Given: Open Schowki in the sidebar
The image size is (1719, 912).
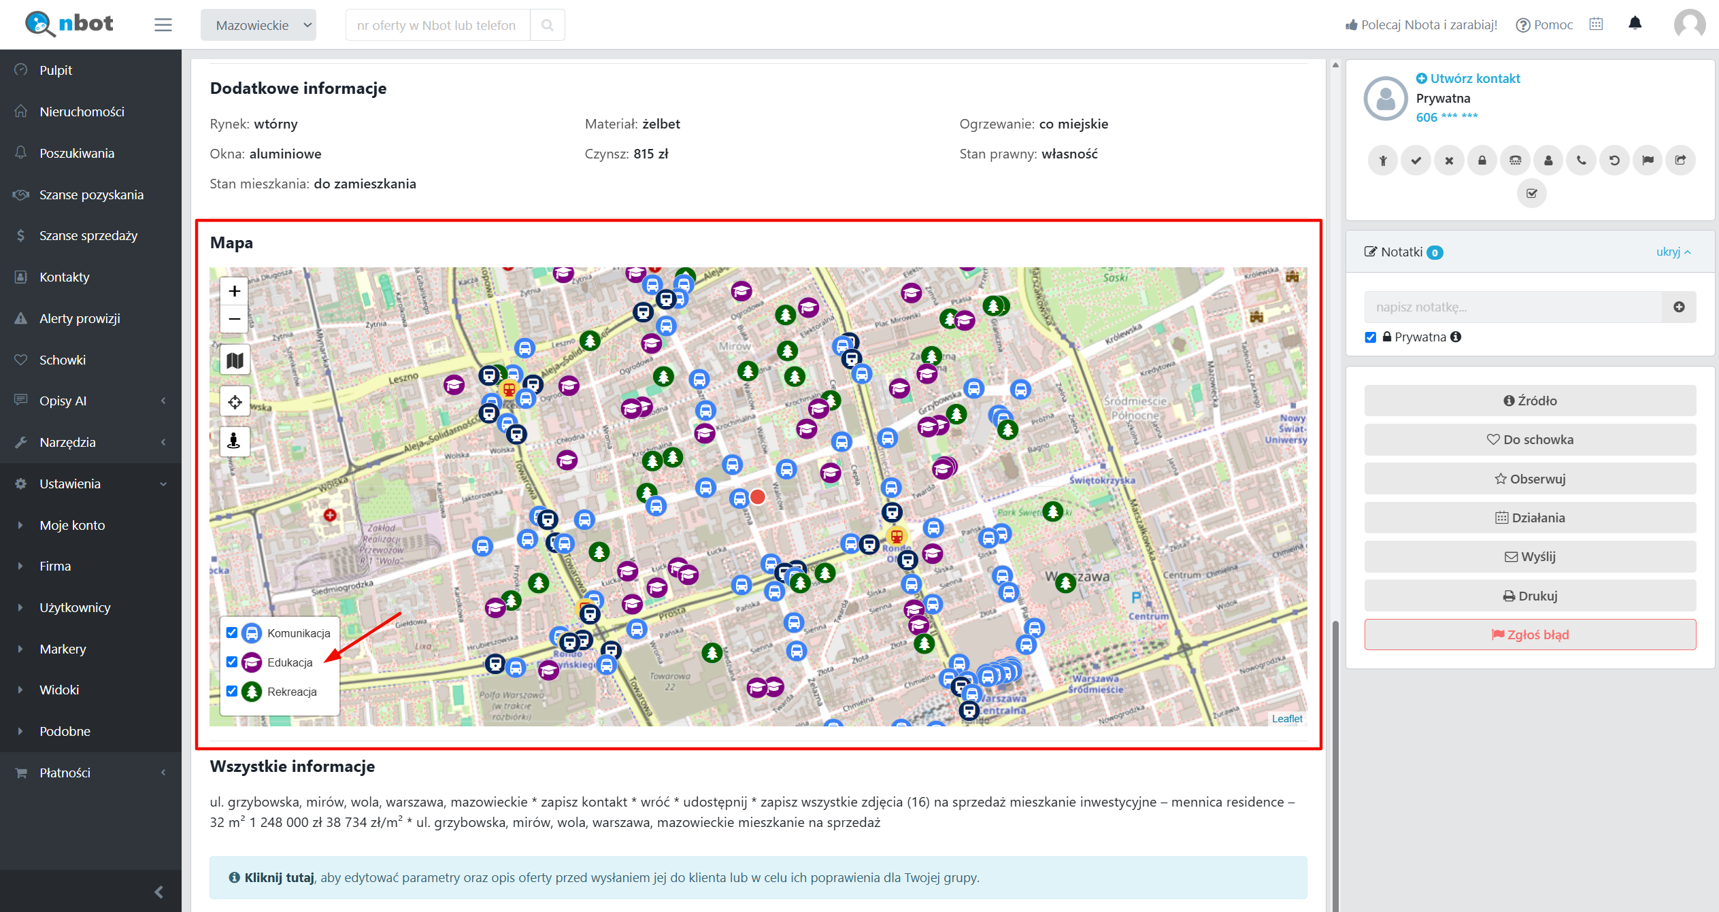Looking at the screenshot, I should [x=91, y=360].
